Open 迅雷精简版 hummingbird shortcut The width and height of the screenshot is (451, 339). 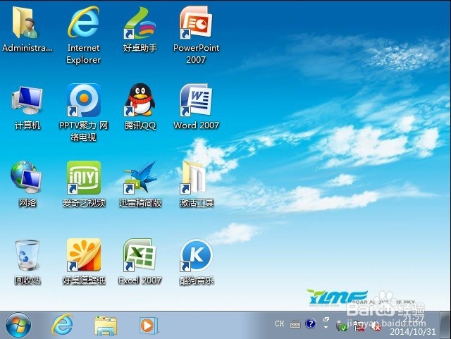pyautogui.click(x=140, y=178)
